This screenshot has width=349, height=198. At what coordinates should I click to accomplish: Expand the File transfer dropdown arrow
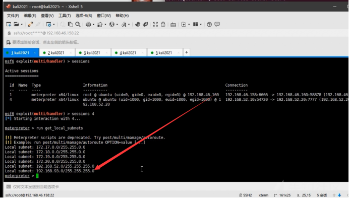click(105, 25)
